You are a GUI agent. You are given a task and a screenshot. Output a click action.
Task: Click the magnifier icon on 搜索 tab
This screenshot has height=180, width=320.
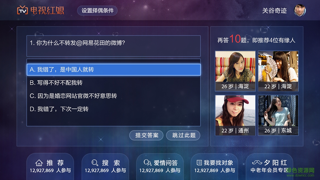(95, 163)
